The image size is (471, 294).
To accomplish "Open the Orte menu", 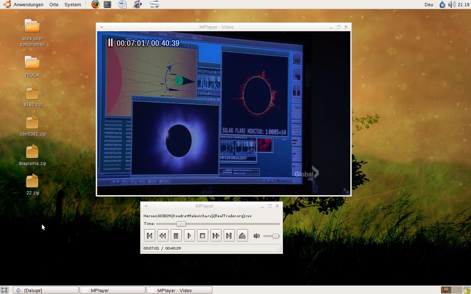I will coord(54,4).
